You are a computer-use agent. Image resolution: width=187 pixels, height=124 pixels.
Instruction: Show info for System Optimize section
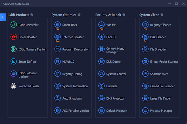tap(79, 15)
